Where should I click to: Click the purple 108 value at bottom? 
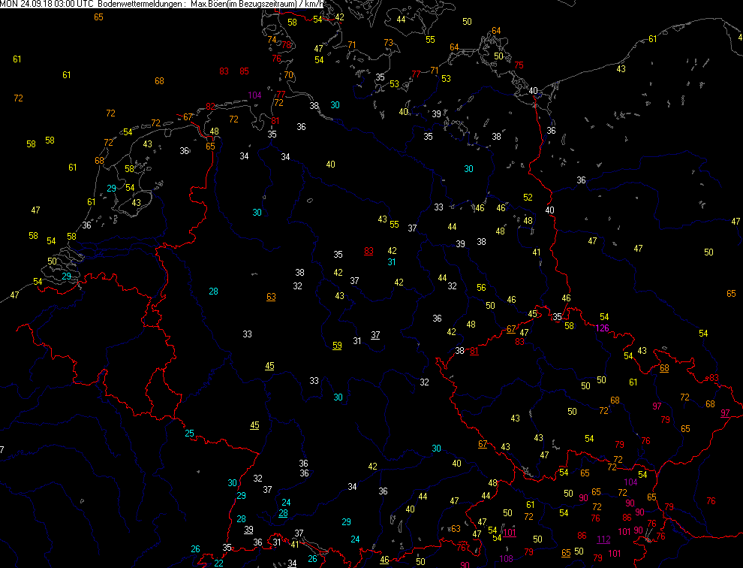pos(506,559)
